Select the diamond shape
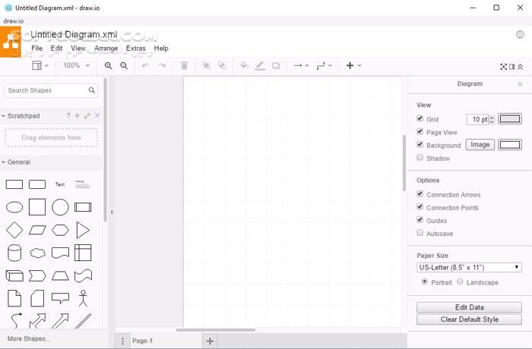532x349 pixels. (14, 230)
